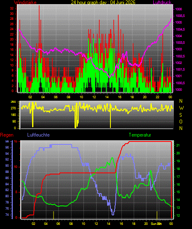The width and height of the screenshot is (192, 229).
Task: Click the 12 hour tick on wind chart
Action: click(94, 97)
